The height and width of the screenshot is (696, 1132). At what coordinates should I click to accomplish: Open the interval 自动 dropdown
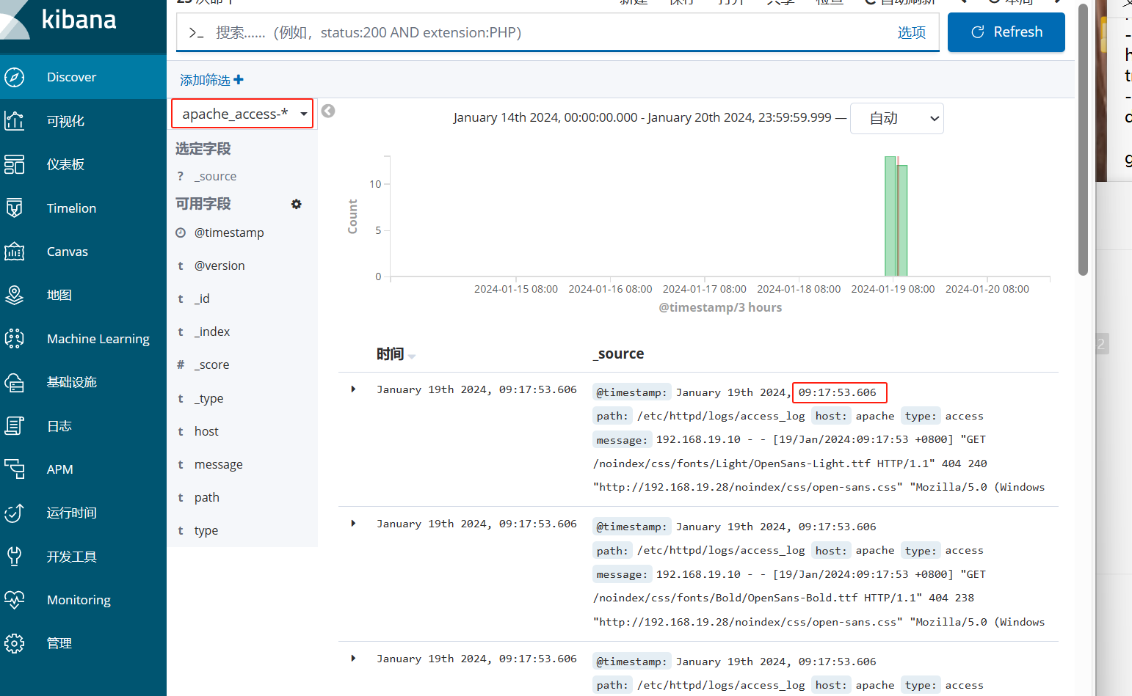[x=896, y=118]
